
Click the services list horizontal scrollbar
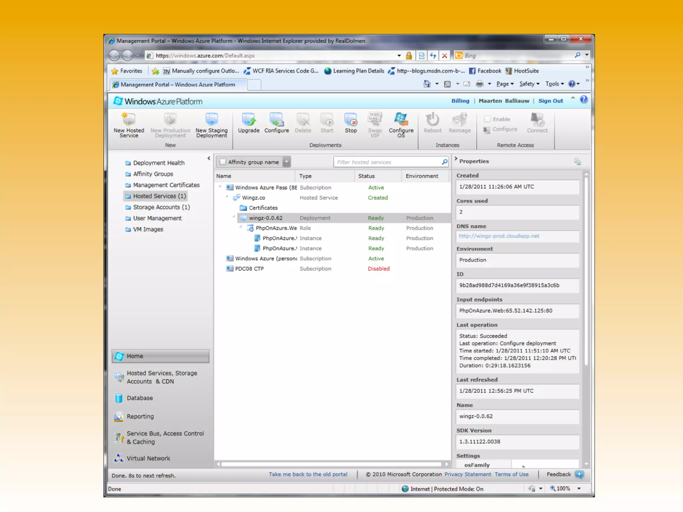tap(332, 464)
